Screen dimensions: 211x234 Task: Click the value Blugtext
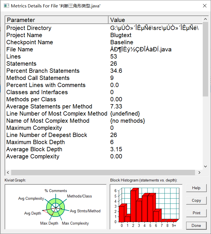[x=121, y=35]
